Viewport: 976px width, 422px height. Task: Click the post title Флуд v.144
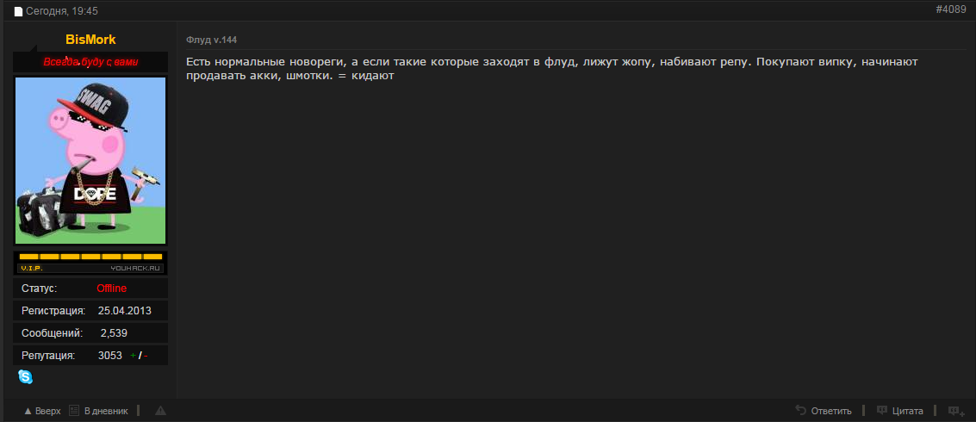[x=212, y=40]
